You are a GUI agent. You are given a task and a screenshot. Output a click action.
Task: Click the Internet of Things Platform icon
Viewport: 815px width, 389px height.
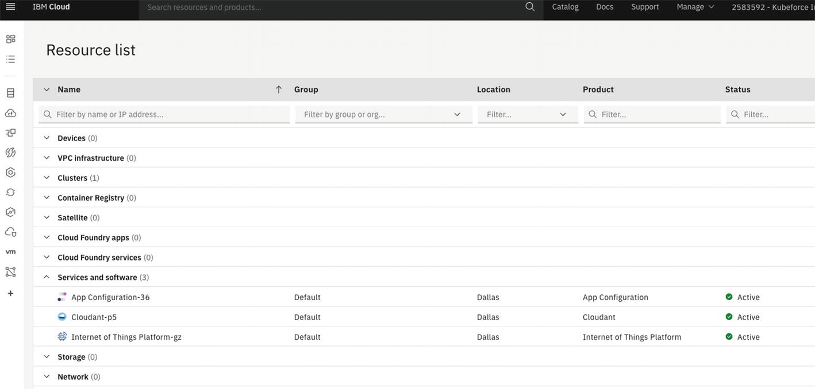(62, 337)
